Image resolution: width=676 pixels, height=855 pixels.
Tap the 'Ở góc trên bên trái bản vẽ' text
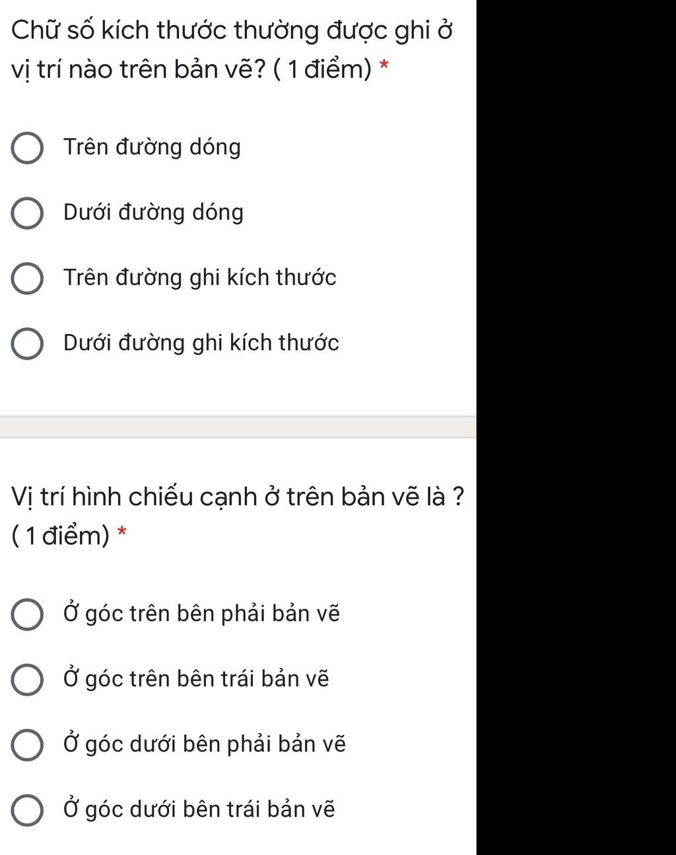point(196,679)
